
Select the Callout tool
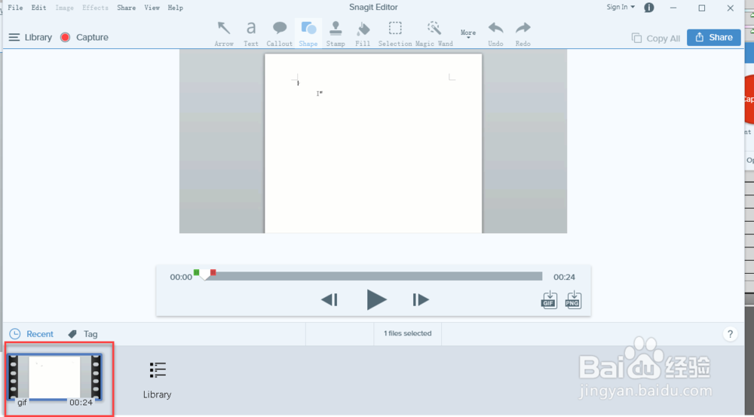(x=280, y=34)
